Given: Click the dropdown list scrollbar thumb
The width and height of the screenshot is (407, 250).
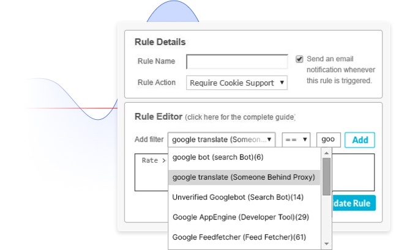Looking at the screenshot, I should [x=327, y=177].
